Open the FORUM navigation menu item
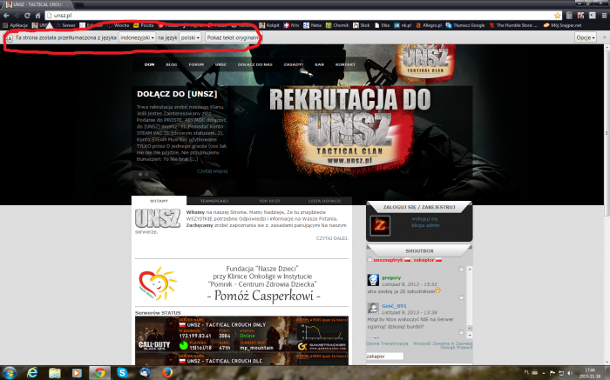This screenshot has width=610, height=380. pyautogui.click(x=196, y=64)
